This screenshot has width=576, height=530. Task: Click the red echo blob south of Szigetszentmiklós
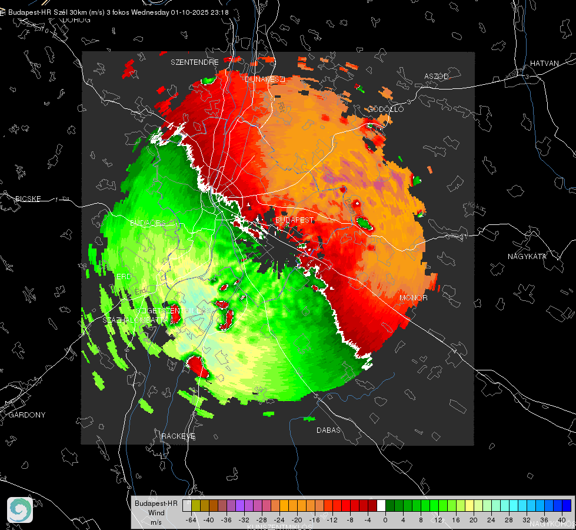tap(198, 366)
